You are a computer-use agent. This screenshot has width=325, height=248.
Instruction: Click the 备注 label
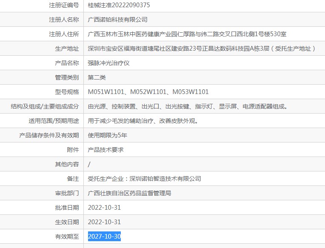(x=73, y=179)
